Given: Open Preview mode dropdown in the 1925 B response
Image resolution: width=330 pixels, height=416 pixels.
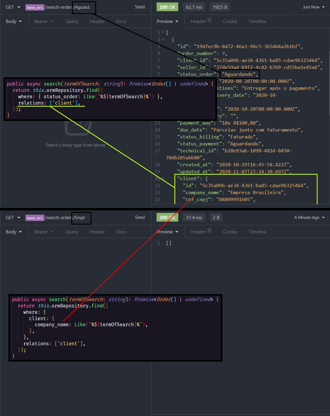Looking at the screenshot, I should point(167,21).
